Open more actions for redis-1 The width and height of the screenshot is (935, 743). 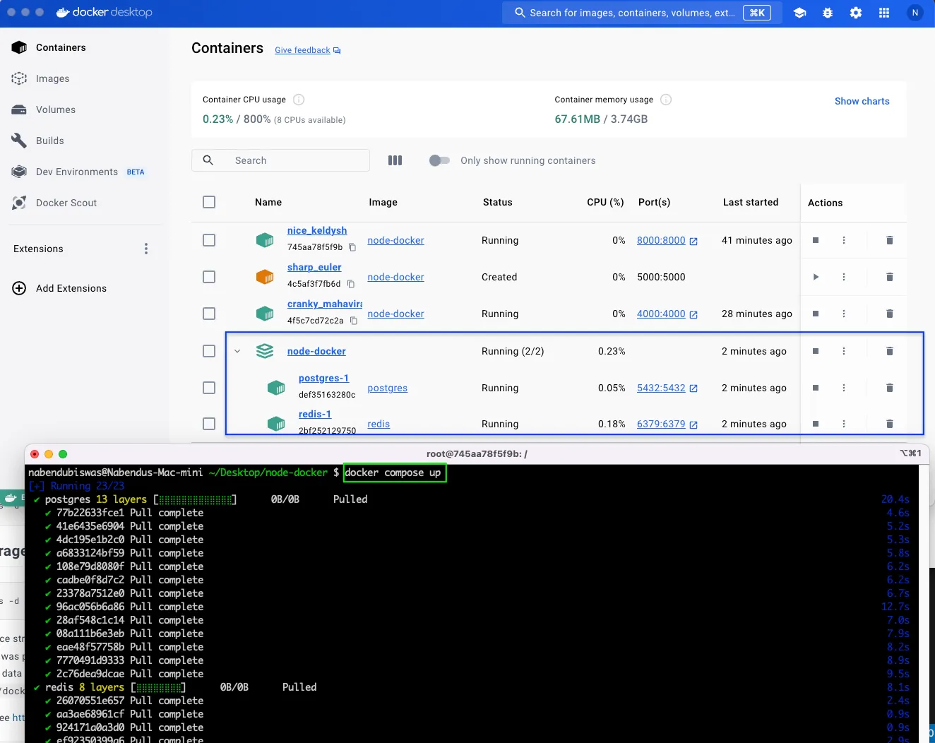(844, 424)
